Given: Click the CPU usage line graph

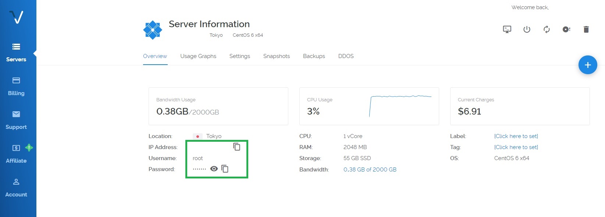Looking at the screenshot, I should (x=400, y=106).
